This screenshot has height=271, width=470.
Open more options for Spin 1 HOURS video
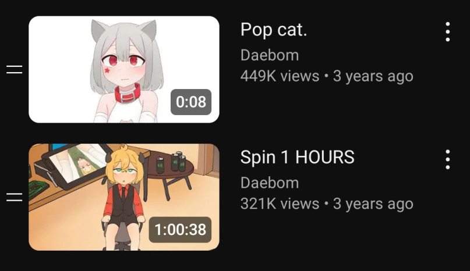click(x=447, y=159)
